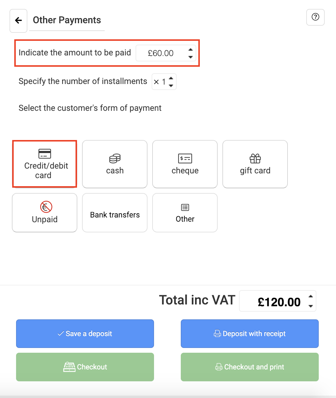Open help with the question mark icon
Screen dimensions: 336x398
click(x=315, y=17)
